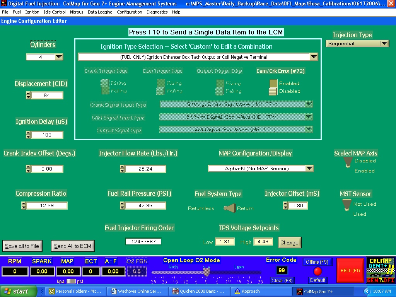Screen dimensions: 396x297
Task: Open the Idle Control menu
Action: point(55,12)
